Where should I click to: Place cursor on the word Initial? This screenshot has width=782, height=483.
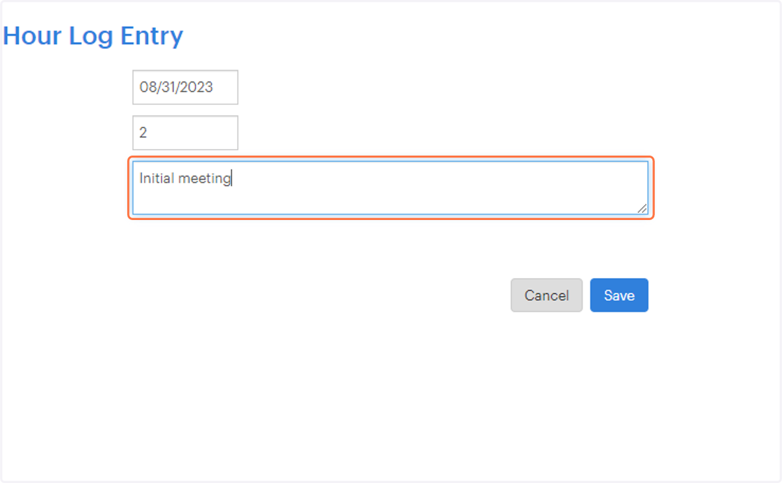[x=157, y=178]
